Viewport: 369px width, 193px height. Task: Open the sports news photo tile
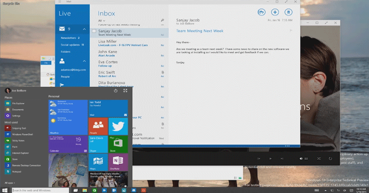click(108, 179)
